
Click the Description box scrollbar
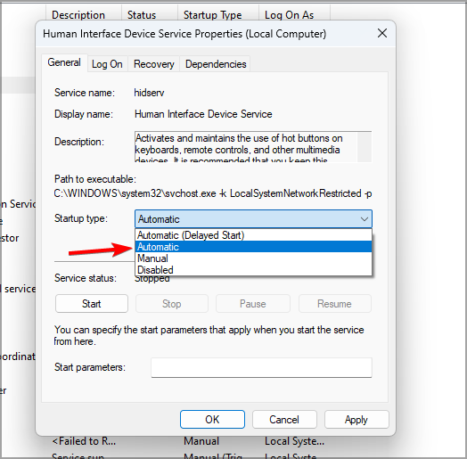point(365,147)
